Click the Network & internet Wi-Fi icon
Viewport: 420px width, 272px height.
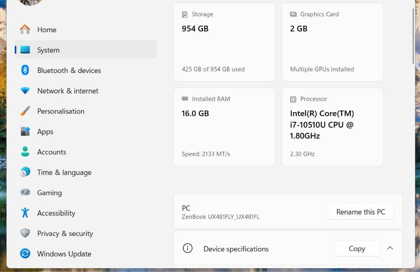(x=24, y=91)
